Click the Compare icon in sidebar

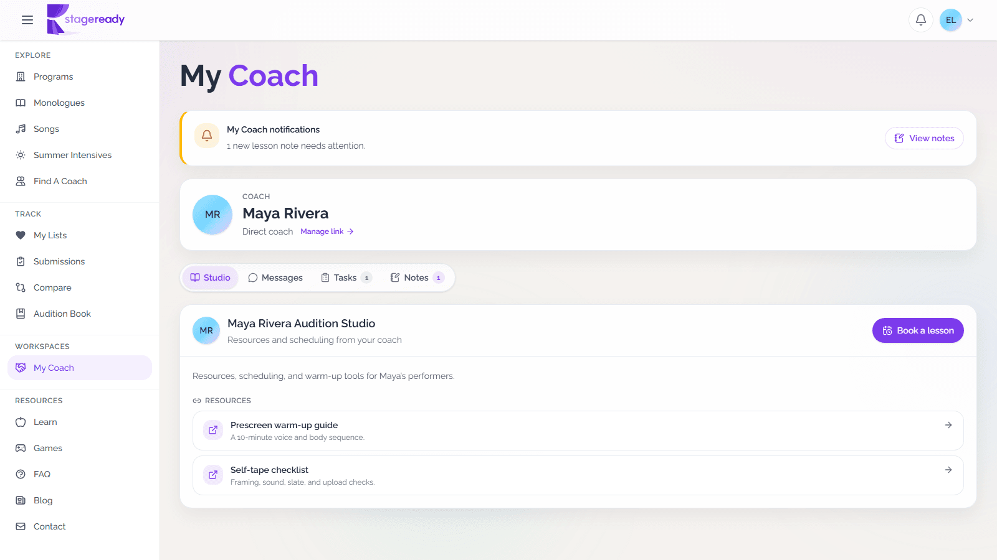(21, 287)
